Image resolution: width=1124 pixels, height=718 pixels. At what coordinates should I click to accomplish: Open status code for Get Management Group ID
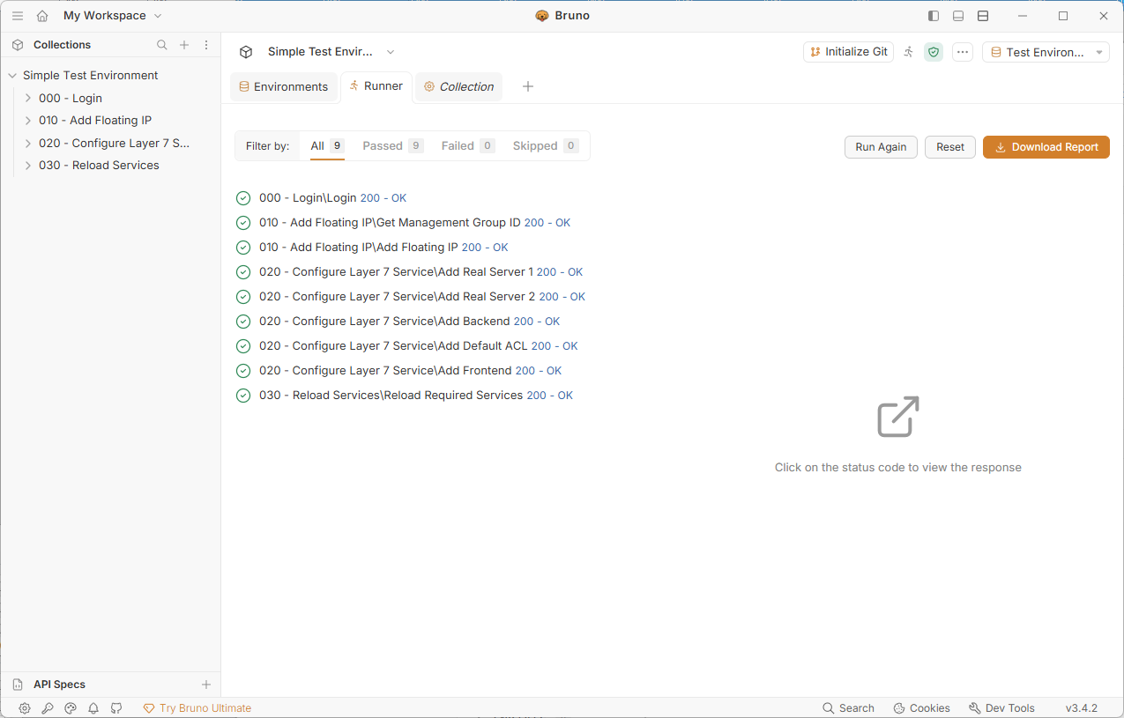[x=547, y=223]
